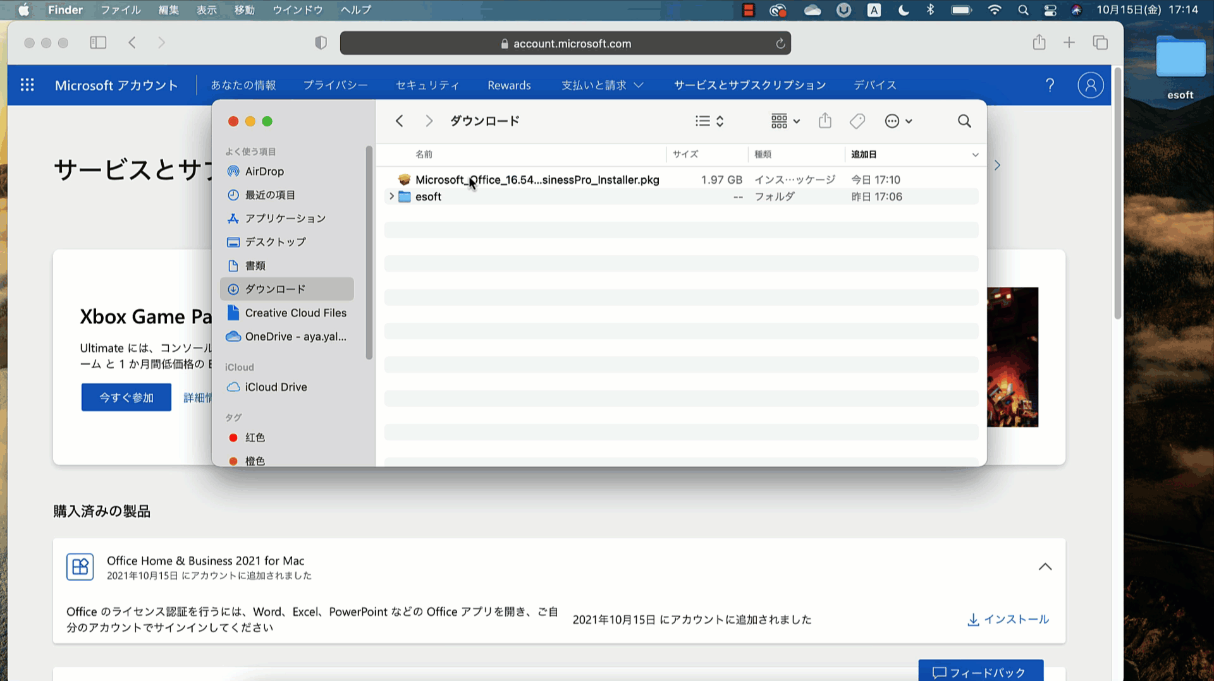Expand the esoft folder disclosure triangle
Viewport: 1214px width, 681px height.
point(391,196)
